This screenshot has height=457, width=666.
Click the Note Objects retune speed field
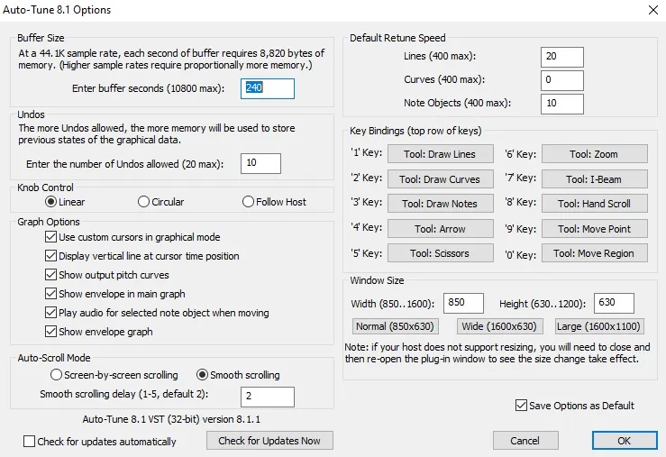click(x=562, y=104)
